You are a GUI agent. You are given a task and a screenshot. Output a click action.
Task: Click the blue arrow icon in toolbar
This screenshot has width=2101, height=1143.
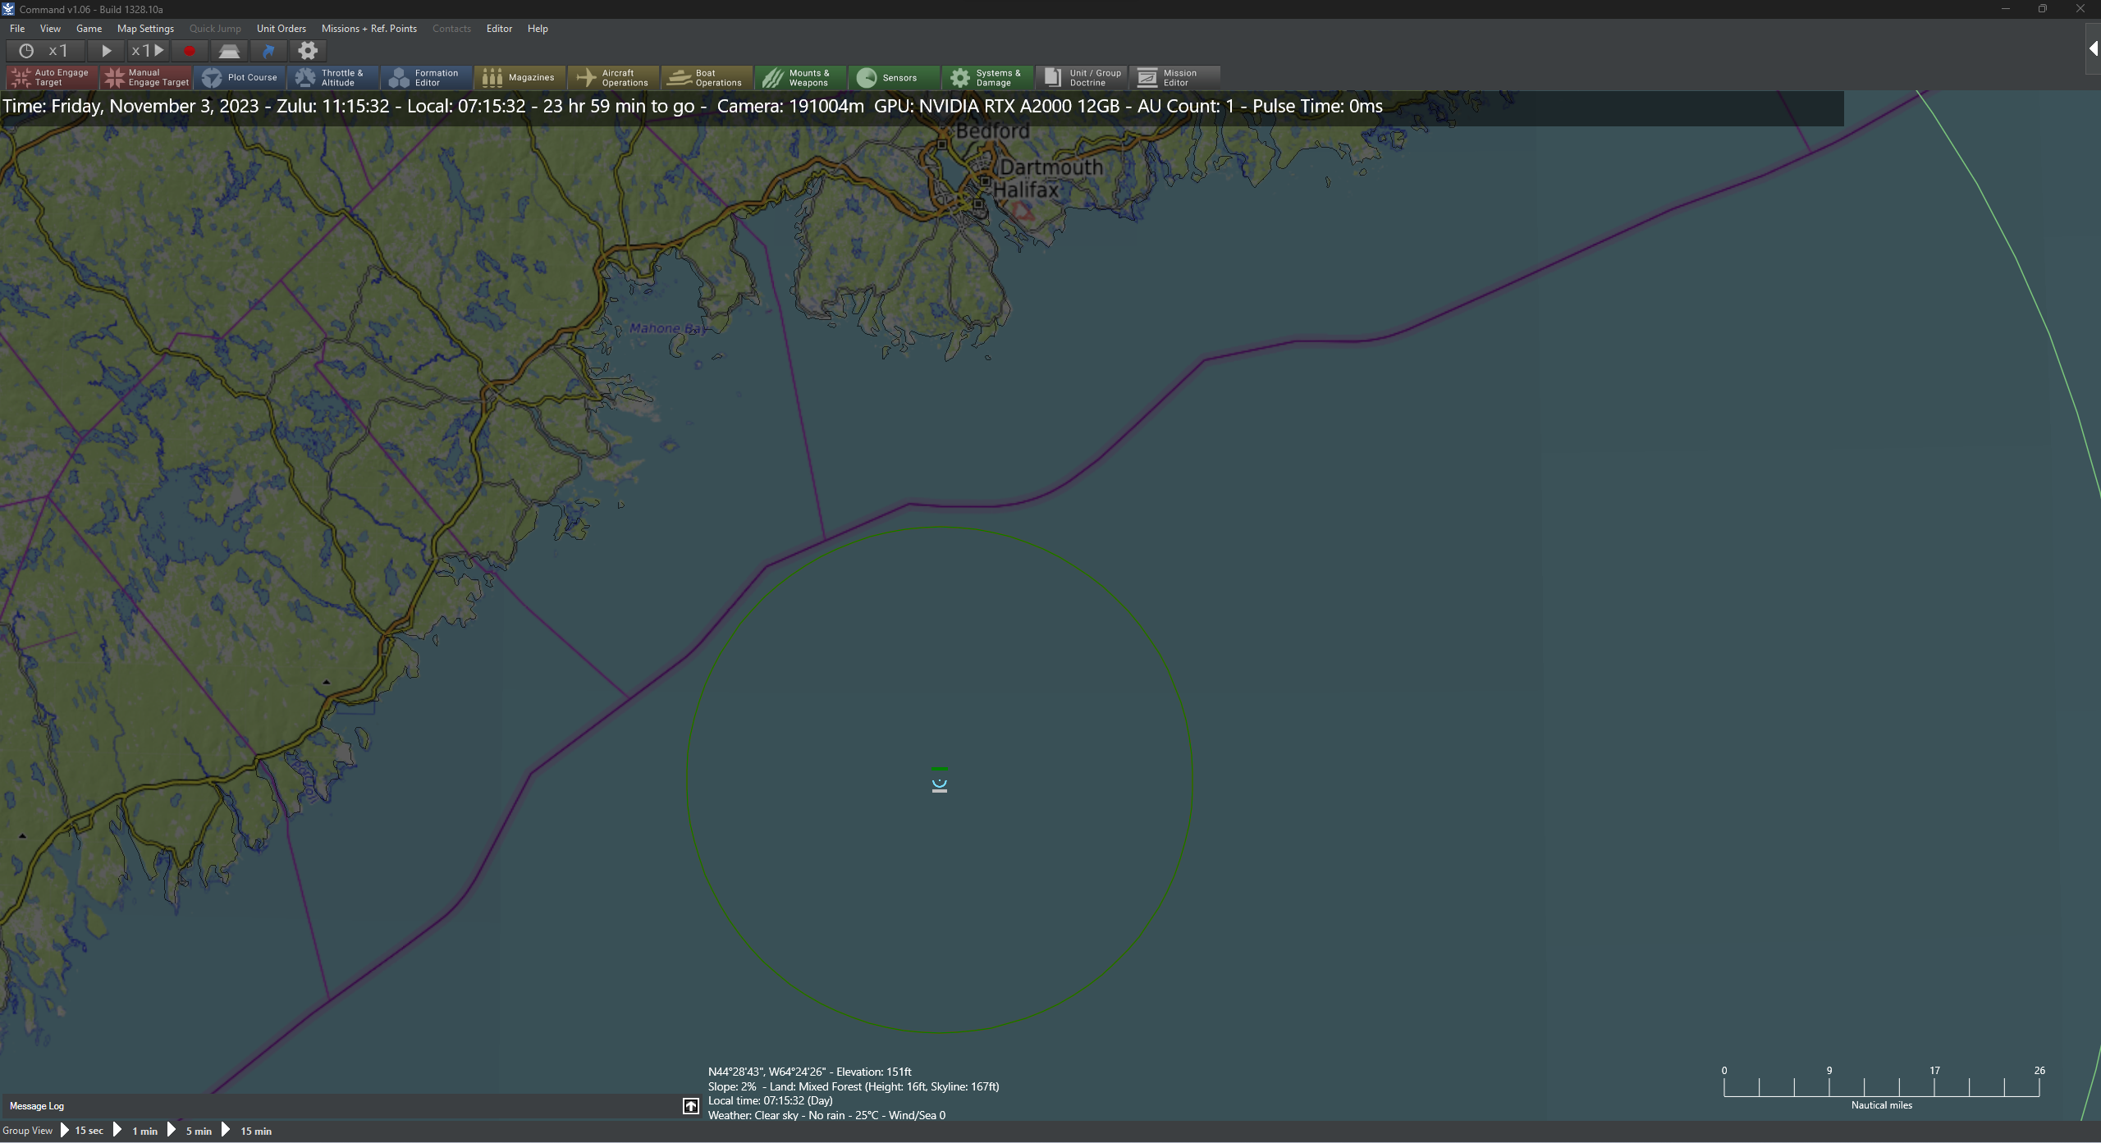[x=268, y=51]
